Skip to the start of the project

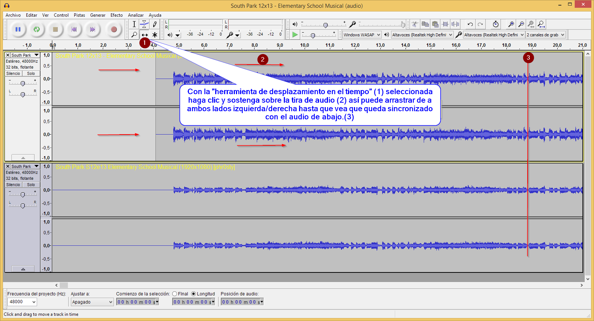click(74, 29)
